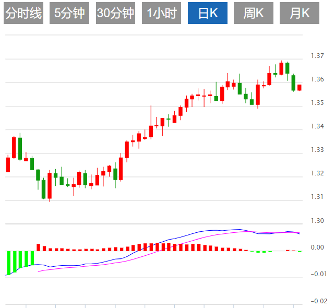The image size is (335, 308).
Task: Click the leftmost red candlestick
Action: tap(8, 164)
